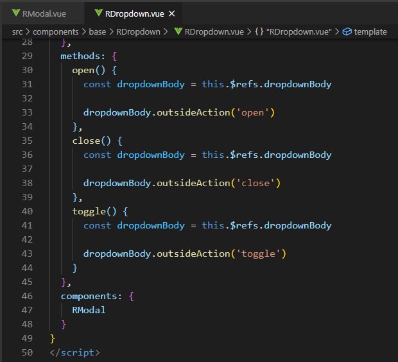Click line number 46 in gutter

[x=27, y=296]
